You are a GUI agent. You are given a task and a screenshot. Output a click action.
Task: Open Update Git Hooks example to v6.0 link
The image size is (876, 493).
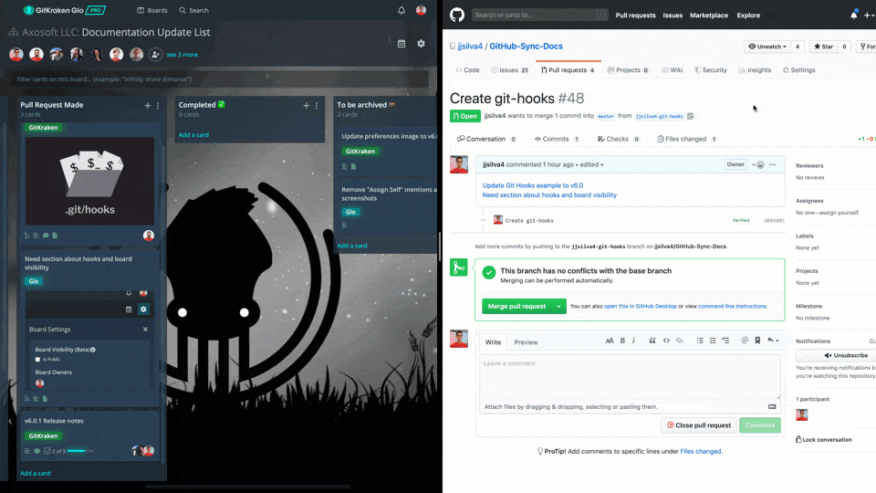[x=532, y=185]
